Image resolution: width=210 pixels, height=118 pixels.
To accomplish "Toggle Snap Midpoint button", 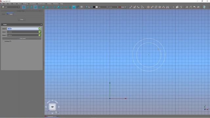I will click(x=31, y=7).
